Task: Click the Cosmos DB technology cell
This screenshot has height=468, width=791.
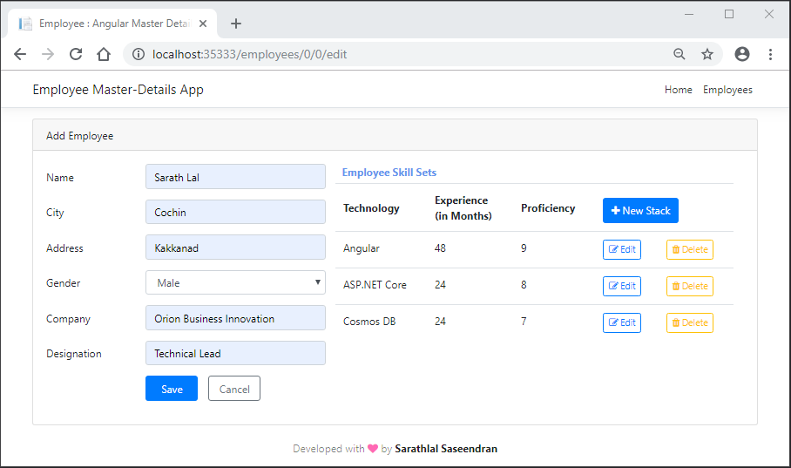Action: pos(369,321)
